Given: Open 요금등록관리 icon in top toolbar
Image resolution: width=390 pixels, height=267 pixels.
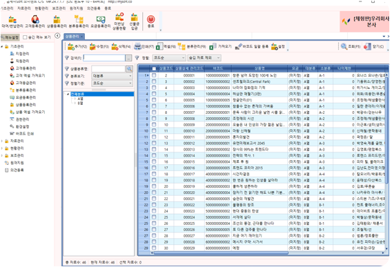Looking at the screenshot, I should pos(101,21).
